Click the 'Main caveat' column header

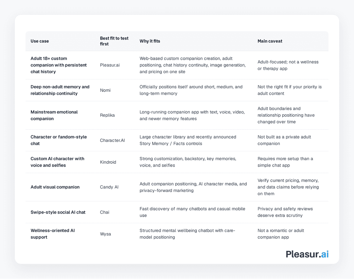(270, 41)
